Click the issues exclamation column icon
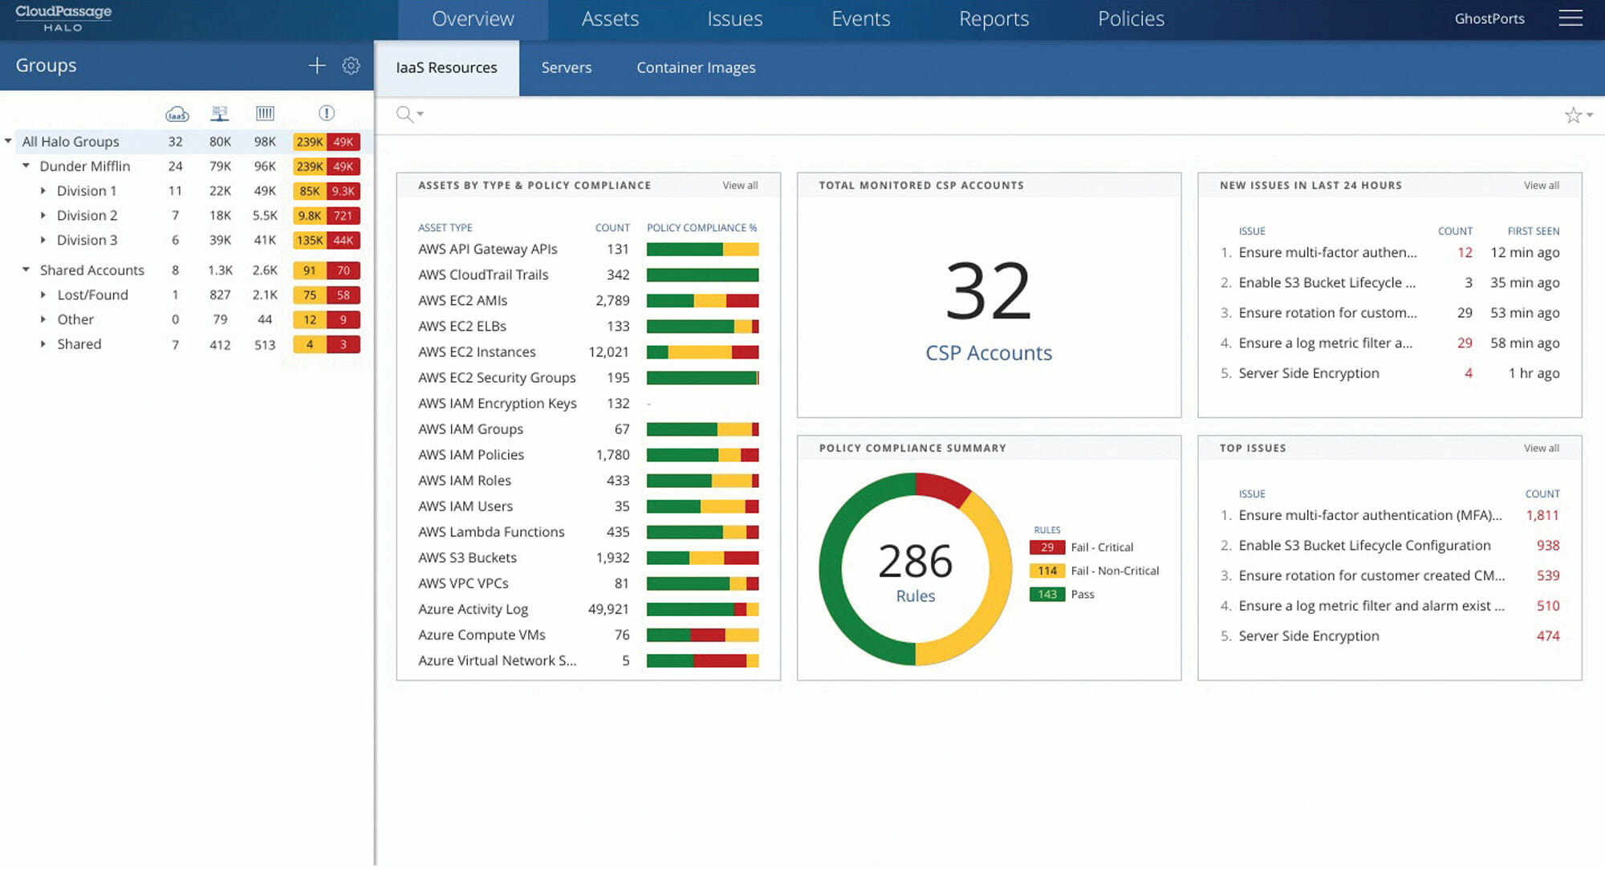Image resolution: width=1605 pixels, height=869 pixels. [x=327, y=113]
